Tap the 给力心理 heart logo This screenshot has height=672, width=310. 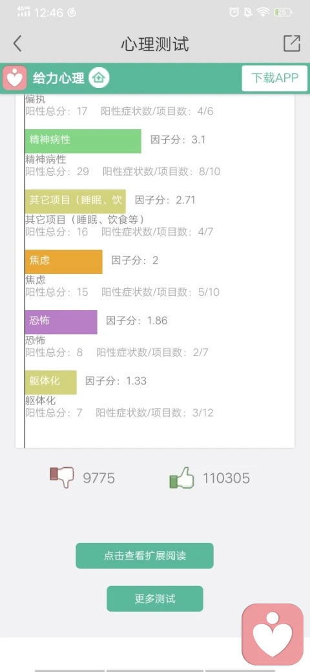pos(15,78)
